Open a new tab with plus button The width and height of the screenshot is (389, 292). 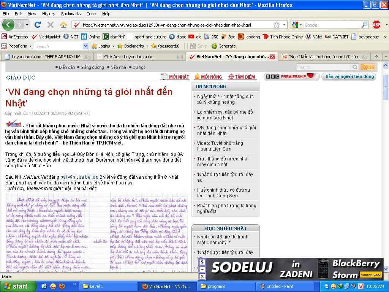coord(376,57)
